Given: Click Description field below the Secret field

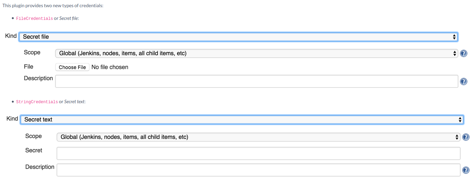Looking at the screenshot, I should (x=258, y=170).
